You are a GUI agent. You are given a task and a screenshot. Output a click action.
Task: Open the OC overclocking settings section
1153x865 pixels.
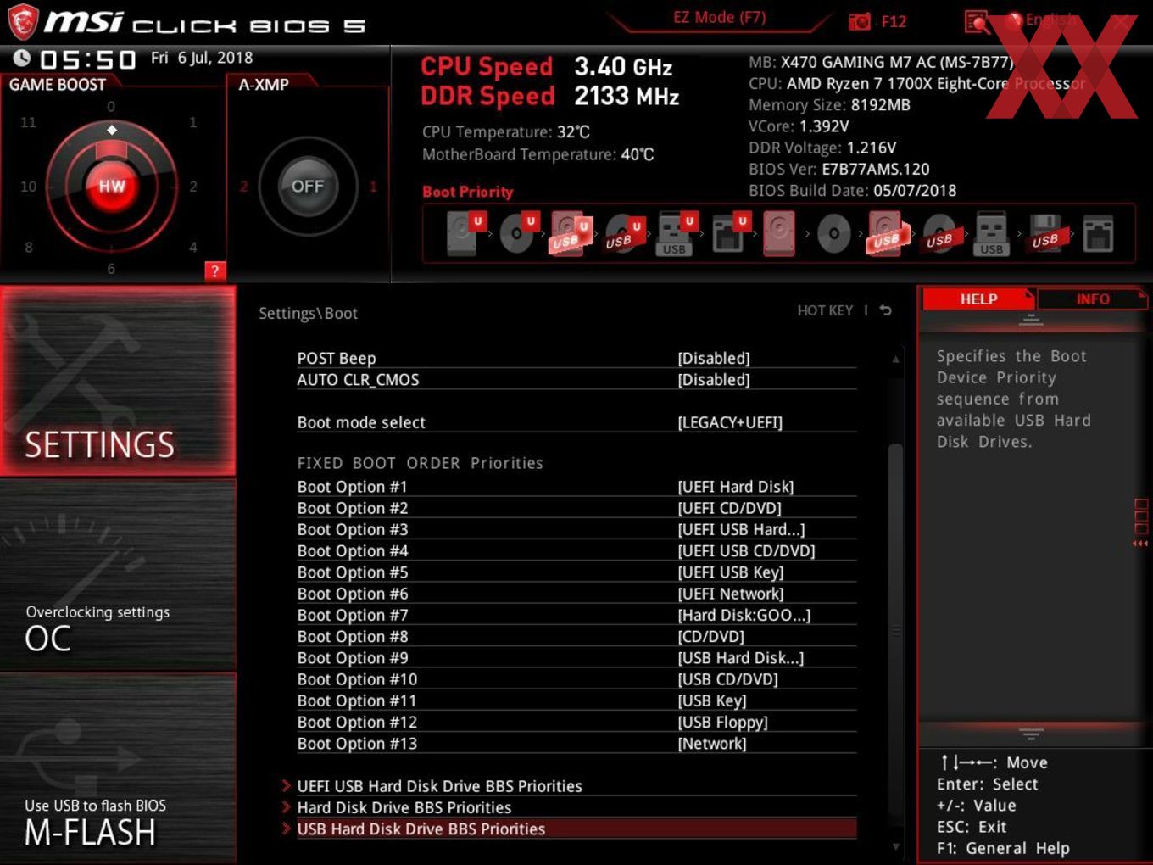click(x=118, y=575)
